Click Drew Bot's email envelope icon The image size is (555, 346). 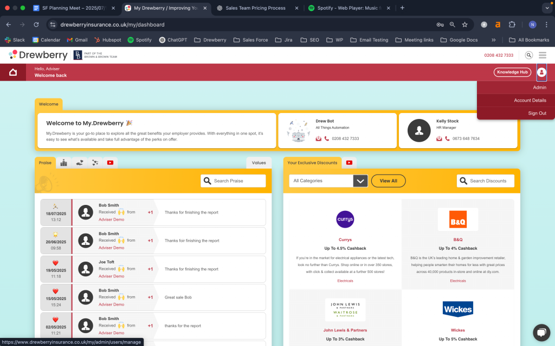[319, 138]
